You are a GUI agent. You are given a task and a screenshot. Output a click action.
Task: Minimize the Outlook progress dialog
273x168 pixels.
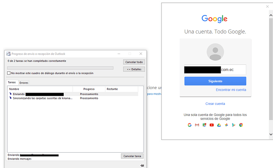tap(119, 54)
